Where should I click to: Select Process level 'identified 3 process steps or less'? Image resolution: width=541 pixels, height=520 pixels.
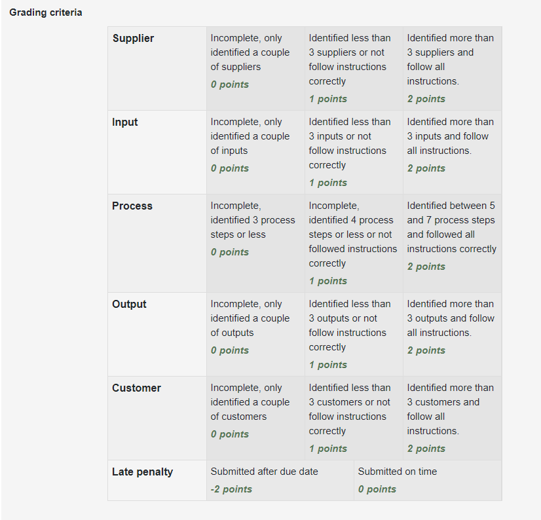point(255,243)
